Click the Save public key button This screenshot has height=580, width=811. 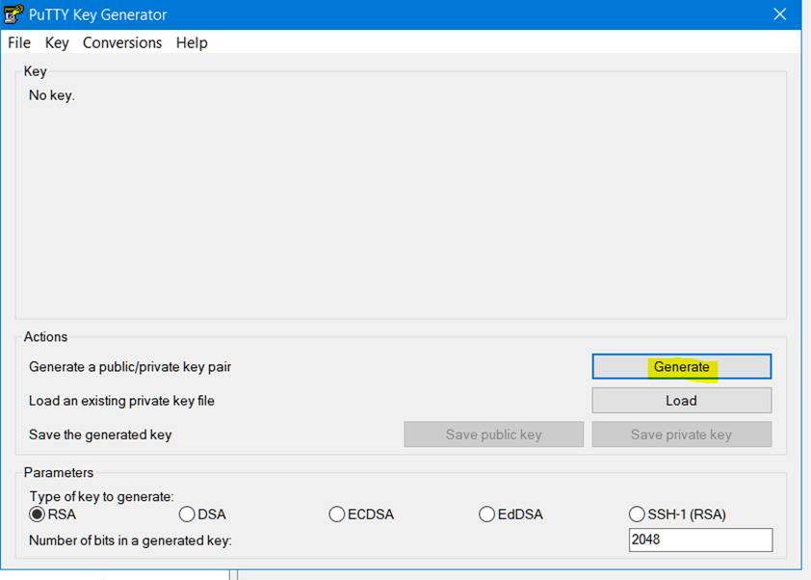point(493,435)
